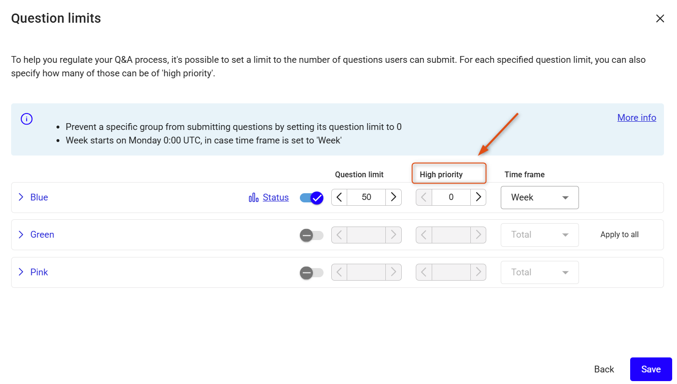Open the More info link
Viewport: 677px width, 384px height.
click(636, 117)
